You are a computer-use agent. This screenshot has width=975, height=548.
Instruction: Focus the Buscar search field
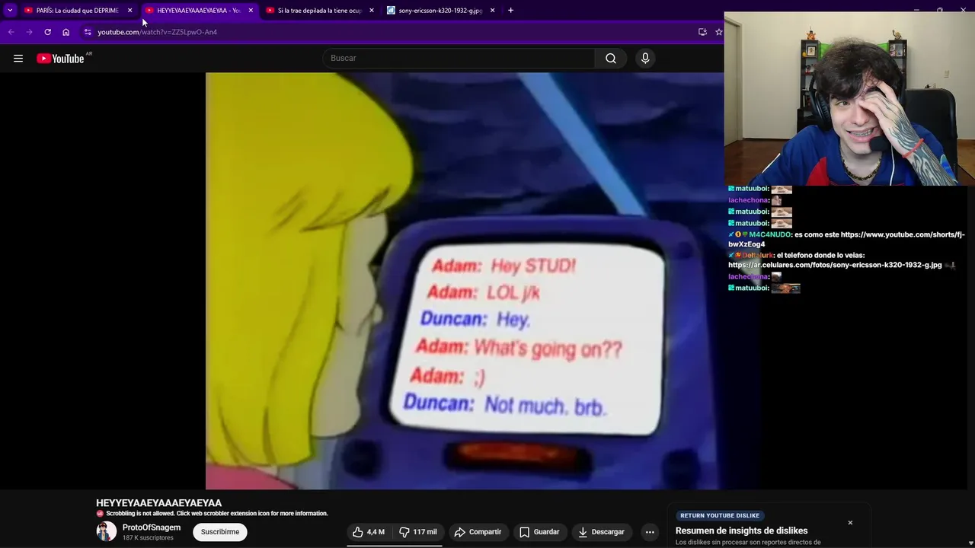459,59
